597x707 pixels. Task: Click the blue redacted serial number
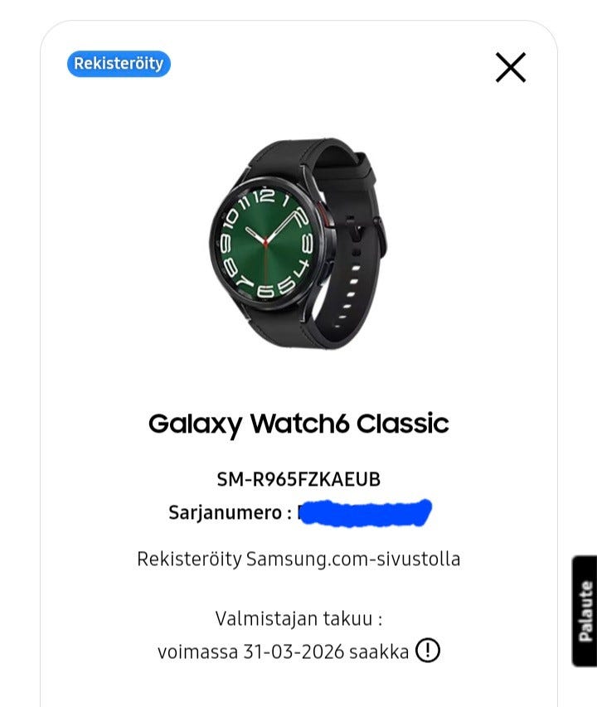coord(365,513)
